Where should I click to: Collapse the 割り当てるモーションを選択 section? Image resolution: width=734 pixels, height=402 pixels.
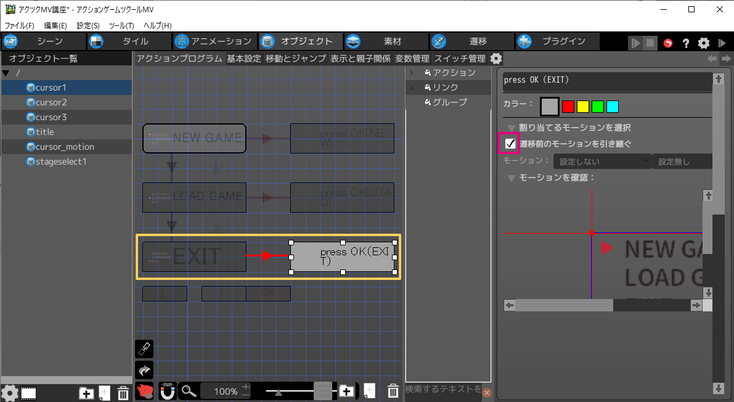[511, 128]
